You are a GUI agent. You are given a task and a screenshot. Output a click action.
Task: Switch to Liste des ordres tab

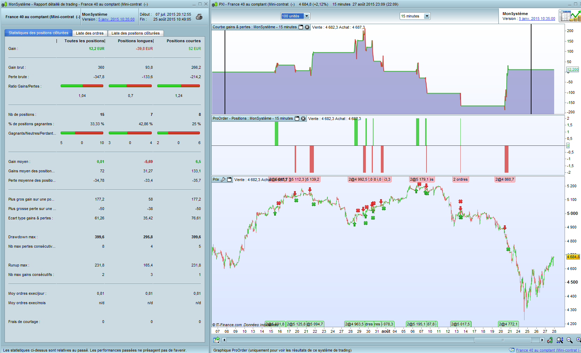(90, 33)
